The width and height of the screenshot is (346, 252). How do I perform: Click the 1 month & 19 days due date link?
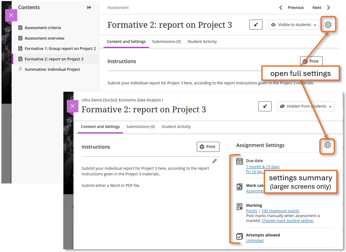pos(263,167)
